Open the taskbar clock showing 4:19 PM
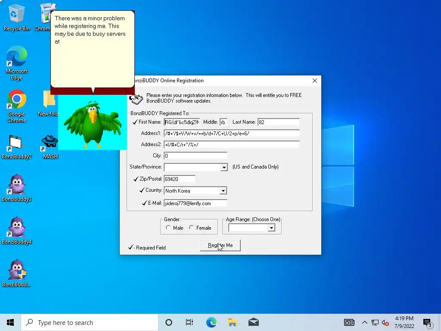The width and height of the screenshot is (441, 331). pyautogui.click(x=404, y=322)
